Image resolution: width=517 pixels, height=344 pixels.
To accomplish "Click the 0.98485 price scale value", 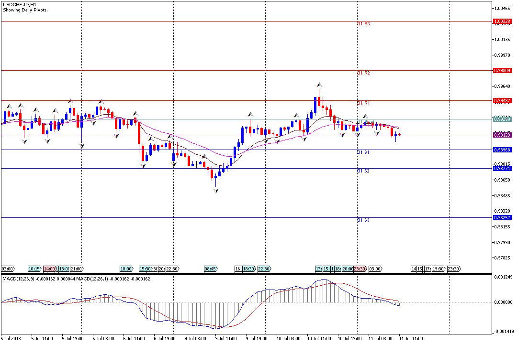I will click(502, 196).
